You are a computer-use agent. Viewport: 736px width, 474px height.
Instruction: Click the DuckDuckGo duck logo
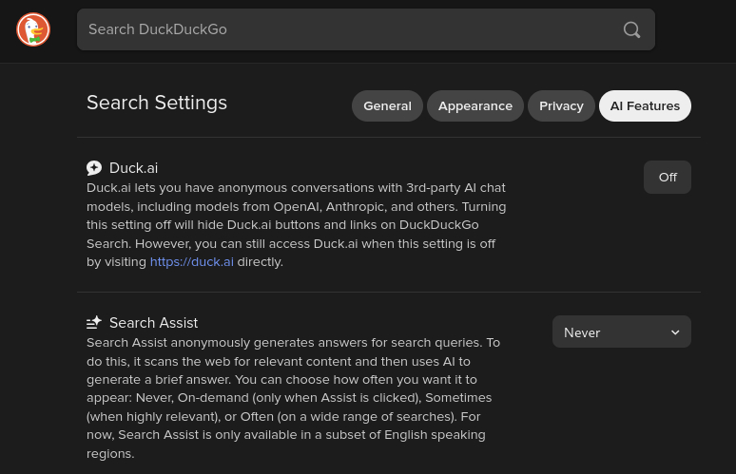click(x=33, y=29)
